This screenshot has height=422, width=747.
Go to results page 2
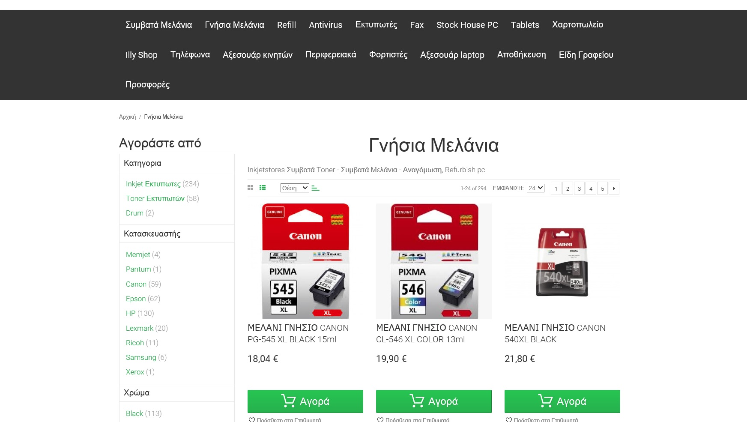pyautogui.click(x=568, y=188)
